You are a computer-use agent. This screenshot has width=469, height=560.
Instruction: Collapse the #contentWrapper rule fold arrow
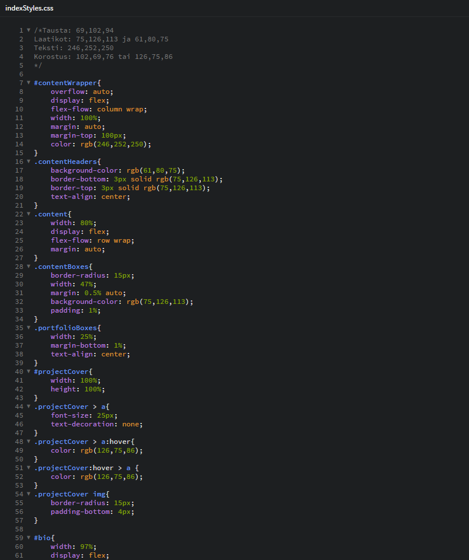point(29,82)
